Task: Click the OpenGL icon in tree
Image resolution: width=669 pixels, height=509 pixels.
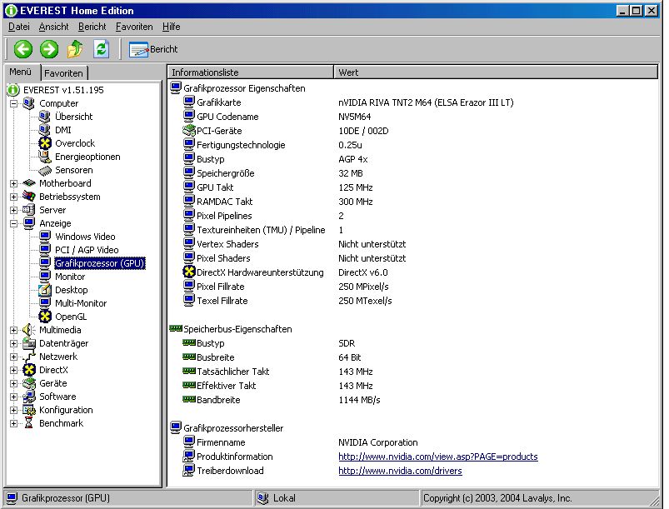Action: (x=45, y=317)
